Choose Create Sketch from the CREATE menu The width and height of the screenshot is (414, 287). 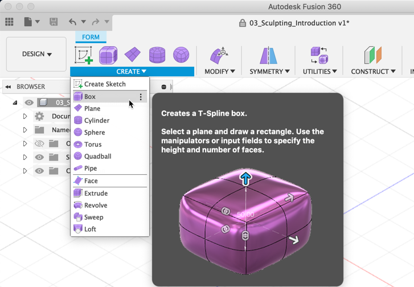110,84
